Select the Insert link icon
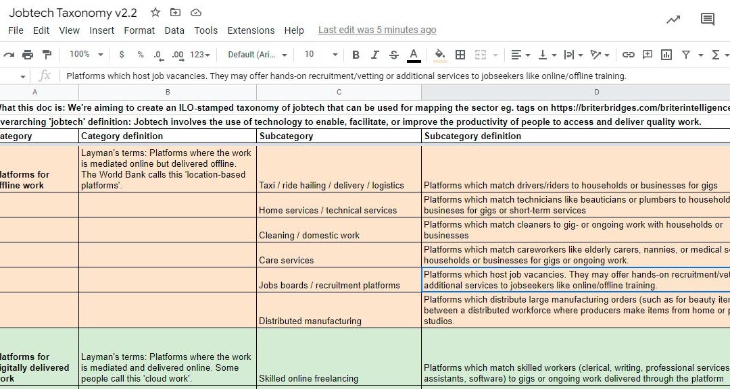This screenshot has width=730, height=389. 629,54
